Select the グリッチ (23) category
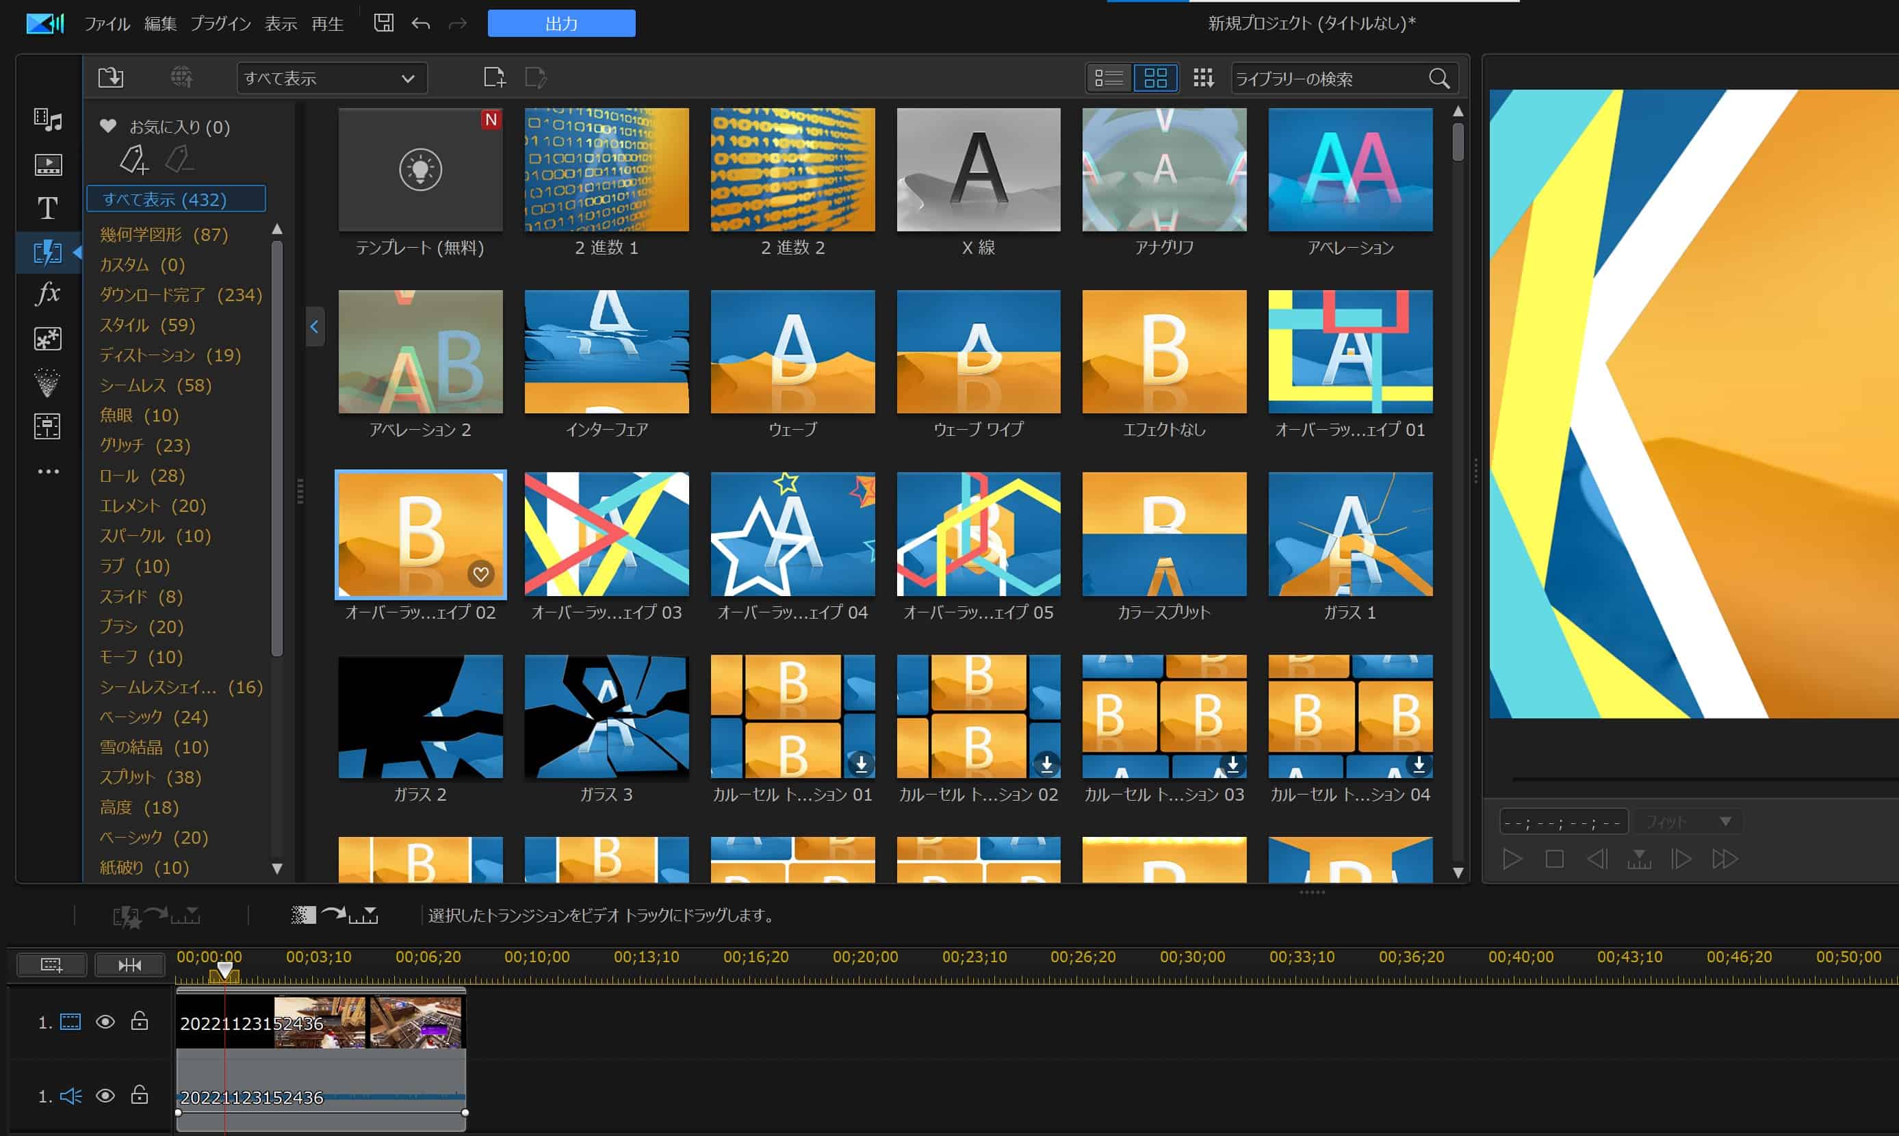1899x1136 pixels. [144, 445]
